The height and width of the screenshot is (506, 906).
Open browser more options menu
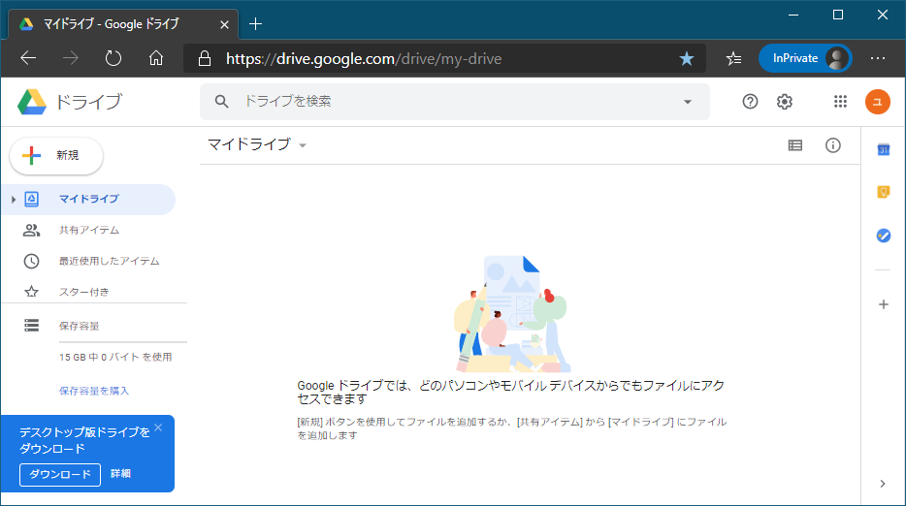pyautogui.click(x=878, y=58)
